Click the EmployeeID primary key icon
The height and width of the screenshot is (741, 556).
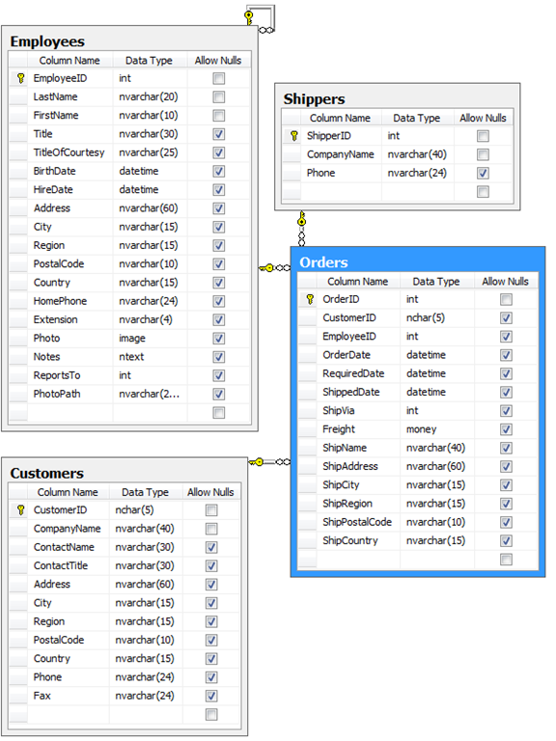(x=21, y=78)
